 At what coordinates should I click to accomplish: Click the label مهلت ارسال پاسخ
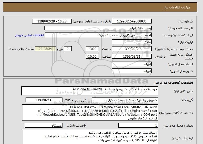180,49
